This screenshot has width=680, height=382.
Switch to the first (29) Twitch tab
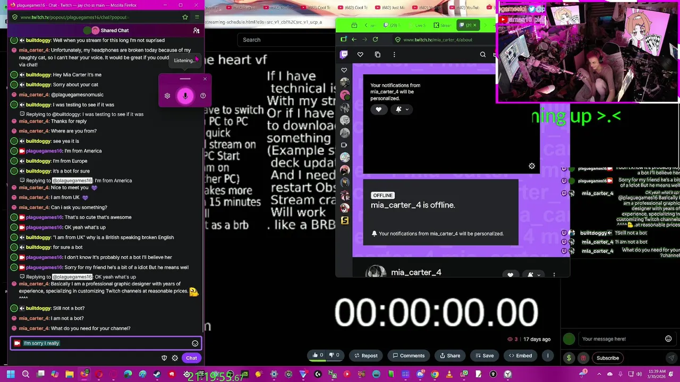point(393,25)
